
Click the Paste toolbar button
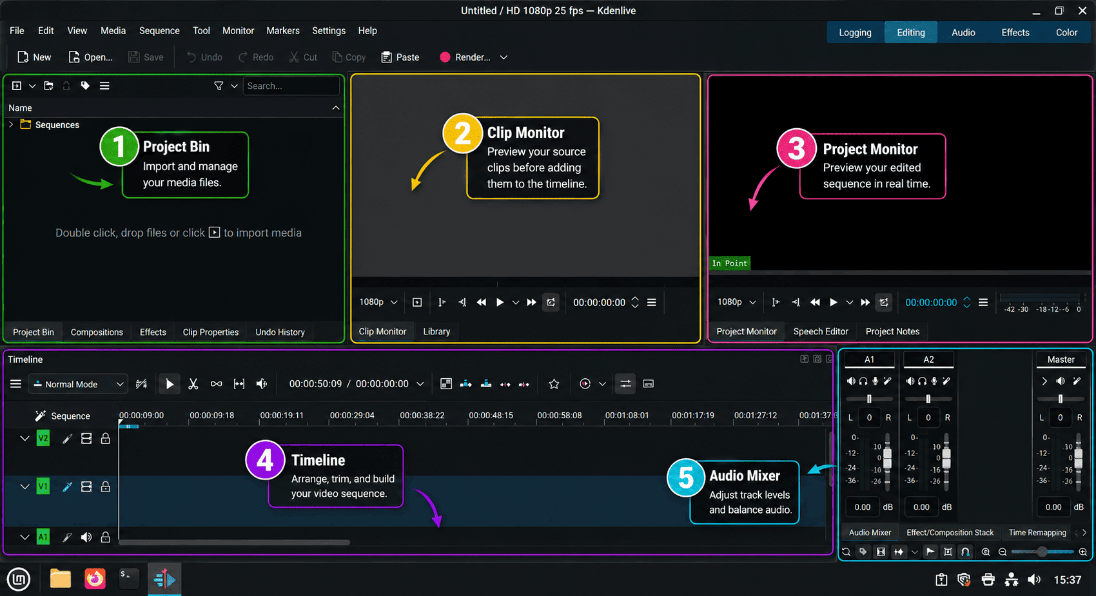tap(400, 57)
